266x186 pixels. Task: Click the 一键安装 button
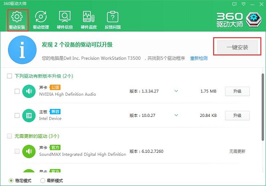(x=237, y=47)
